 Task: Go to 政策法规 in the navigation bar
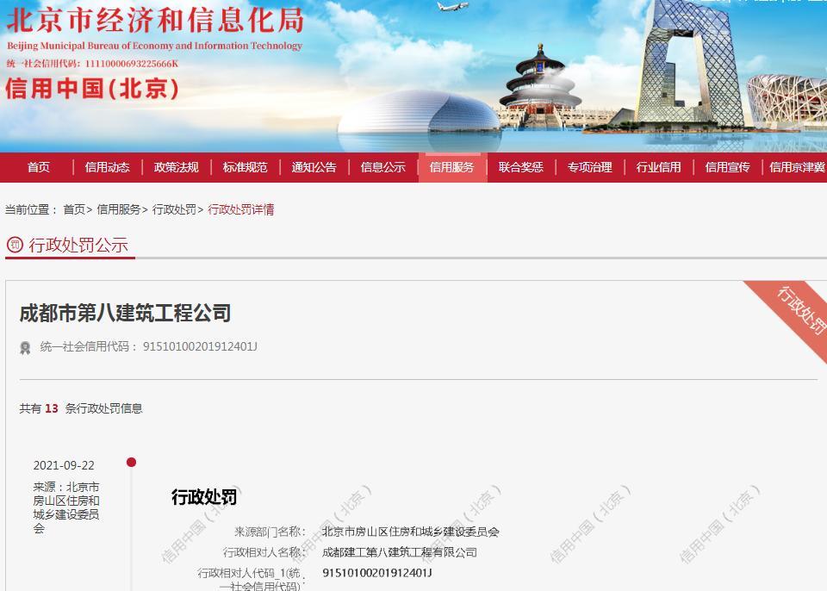(x=176, y=167)
